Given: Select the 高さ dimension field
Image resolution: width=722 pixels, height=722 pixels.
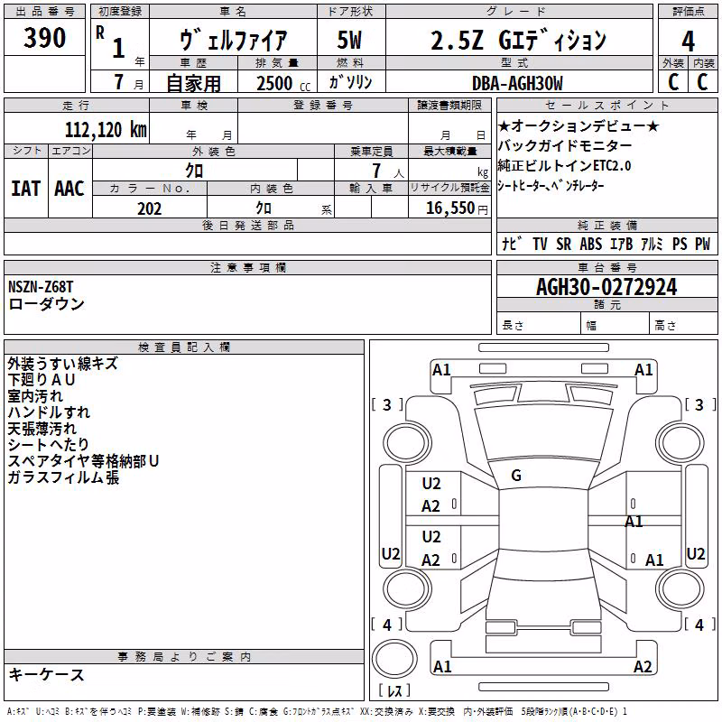Looking at the screenshot, I should point(683,324).
